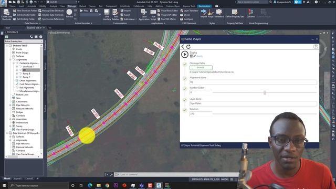
Task: Click the Styles Import icon
Action: tap(204, 14)
